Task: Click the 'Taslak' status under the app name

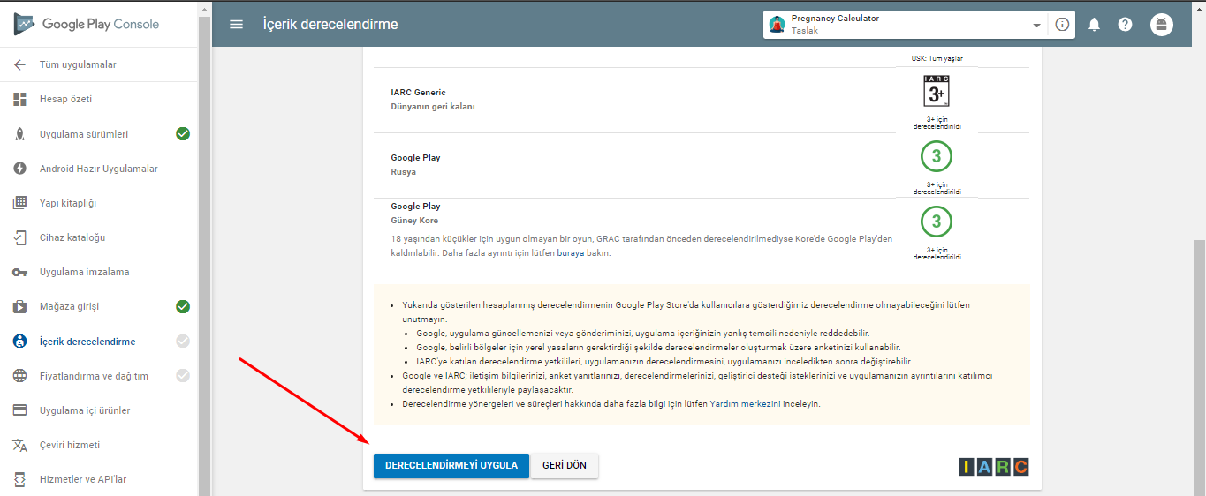Action: click(805, 31)
